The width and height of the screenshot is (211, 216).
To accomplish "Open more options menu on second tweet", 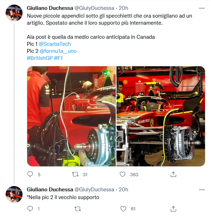I will 202,190.
